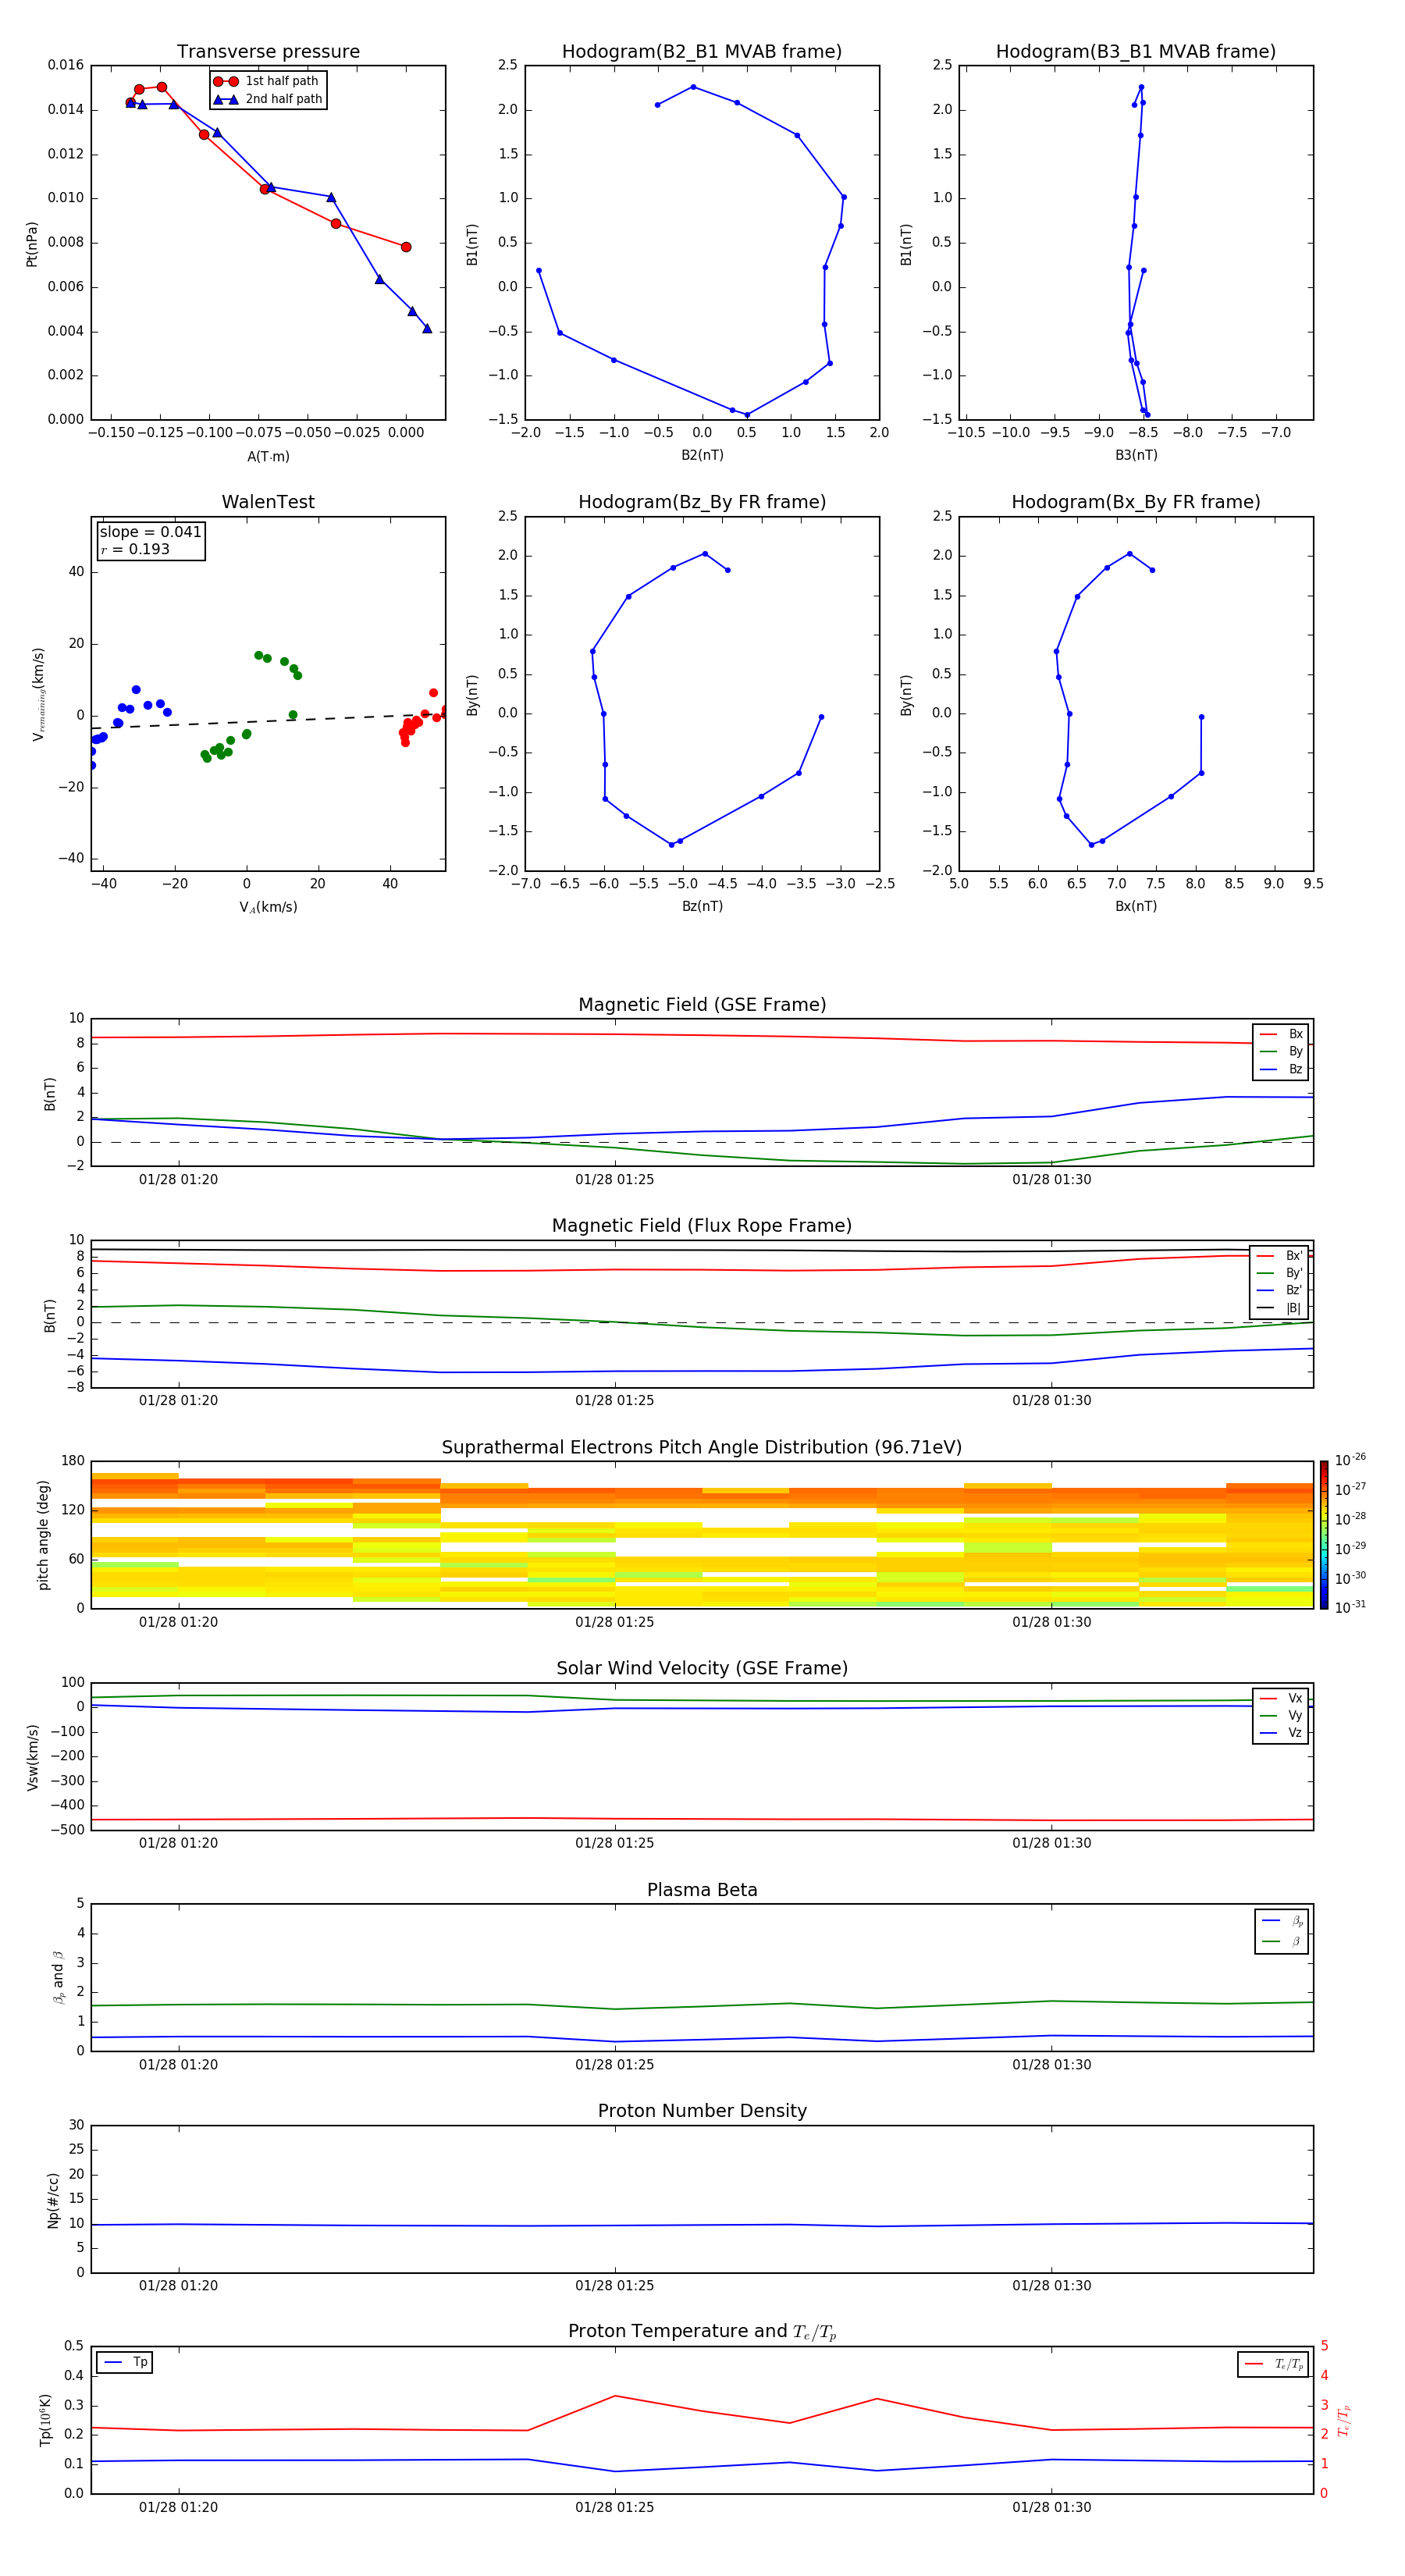Screen dimensions: 1405x2576
Task: Click the 'Transverse pressure' plot title
Action: point(268,51)
